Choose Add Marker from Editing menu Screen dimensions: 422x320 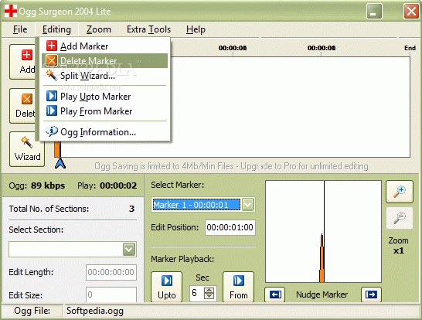[x=104, y=46]
